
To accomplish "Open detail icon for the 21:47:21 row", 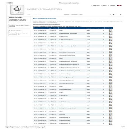I will (111, 96).
